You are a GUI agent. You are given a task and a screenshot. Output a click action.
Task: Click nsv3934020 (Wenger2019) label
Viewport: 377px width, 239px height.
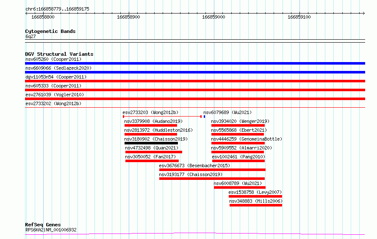pyautogui.click(x=240, y=121)
